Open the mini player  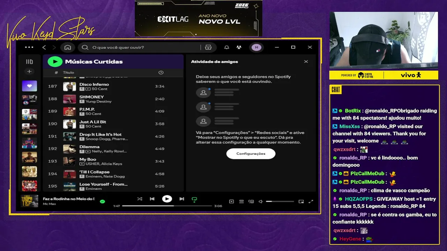coord(301,201)
